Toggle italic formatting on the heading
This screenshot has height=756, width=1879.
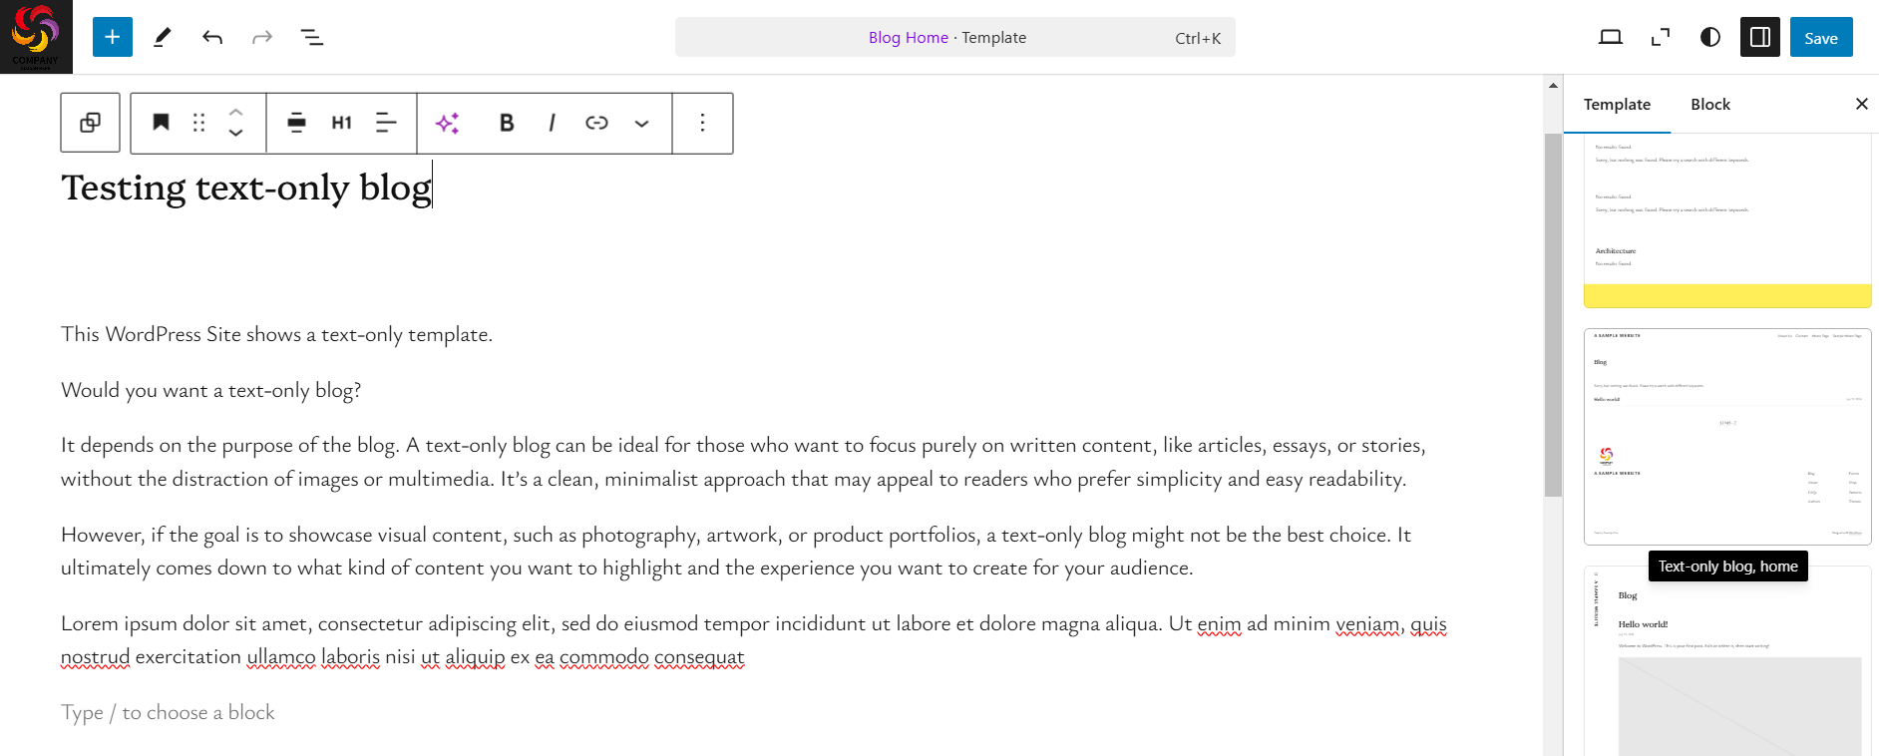(552, 123)
